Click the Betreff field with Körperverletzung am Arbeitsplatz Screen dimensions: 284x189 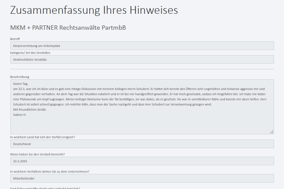(142, 46)
